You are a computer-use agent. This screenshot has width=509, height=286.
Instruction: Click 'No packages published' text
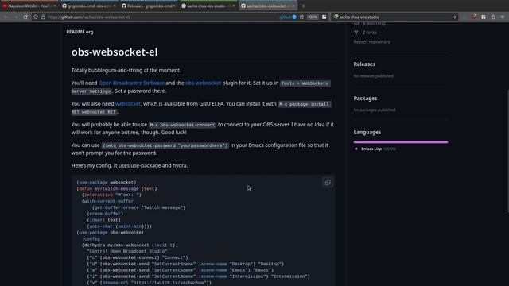click(375, 110)
